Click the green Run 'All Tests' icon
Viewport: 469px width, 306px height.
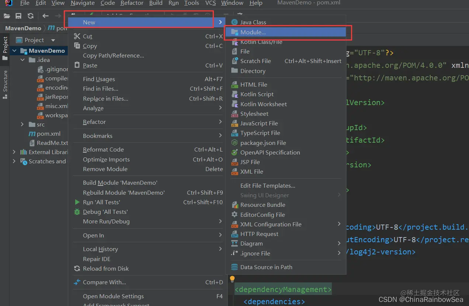tap(77, 202)
